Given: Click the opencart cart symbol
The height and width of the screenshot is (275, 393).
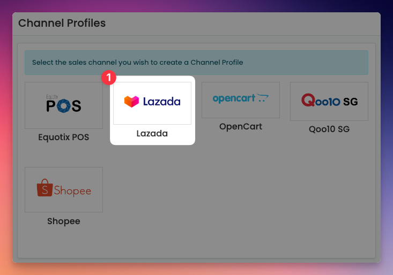Looking at the screenshot, I should click(x=263, y=98).
